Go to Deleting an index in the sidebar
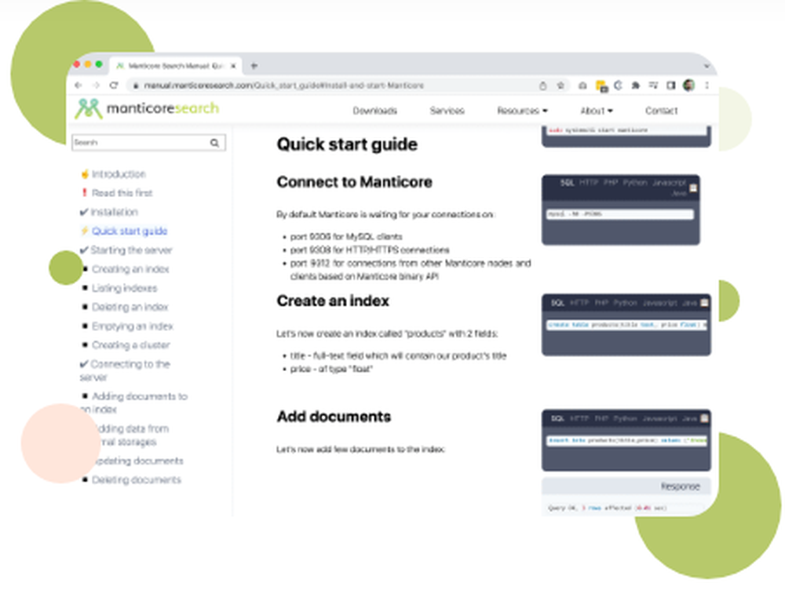785x593 pixels. click(130, 307)
